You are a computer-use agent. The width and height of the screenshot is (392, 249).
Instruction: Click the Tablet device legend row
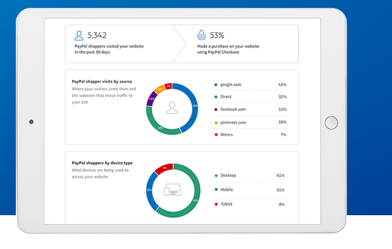tap(249, 204)
